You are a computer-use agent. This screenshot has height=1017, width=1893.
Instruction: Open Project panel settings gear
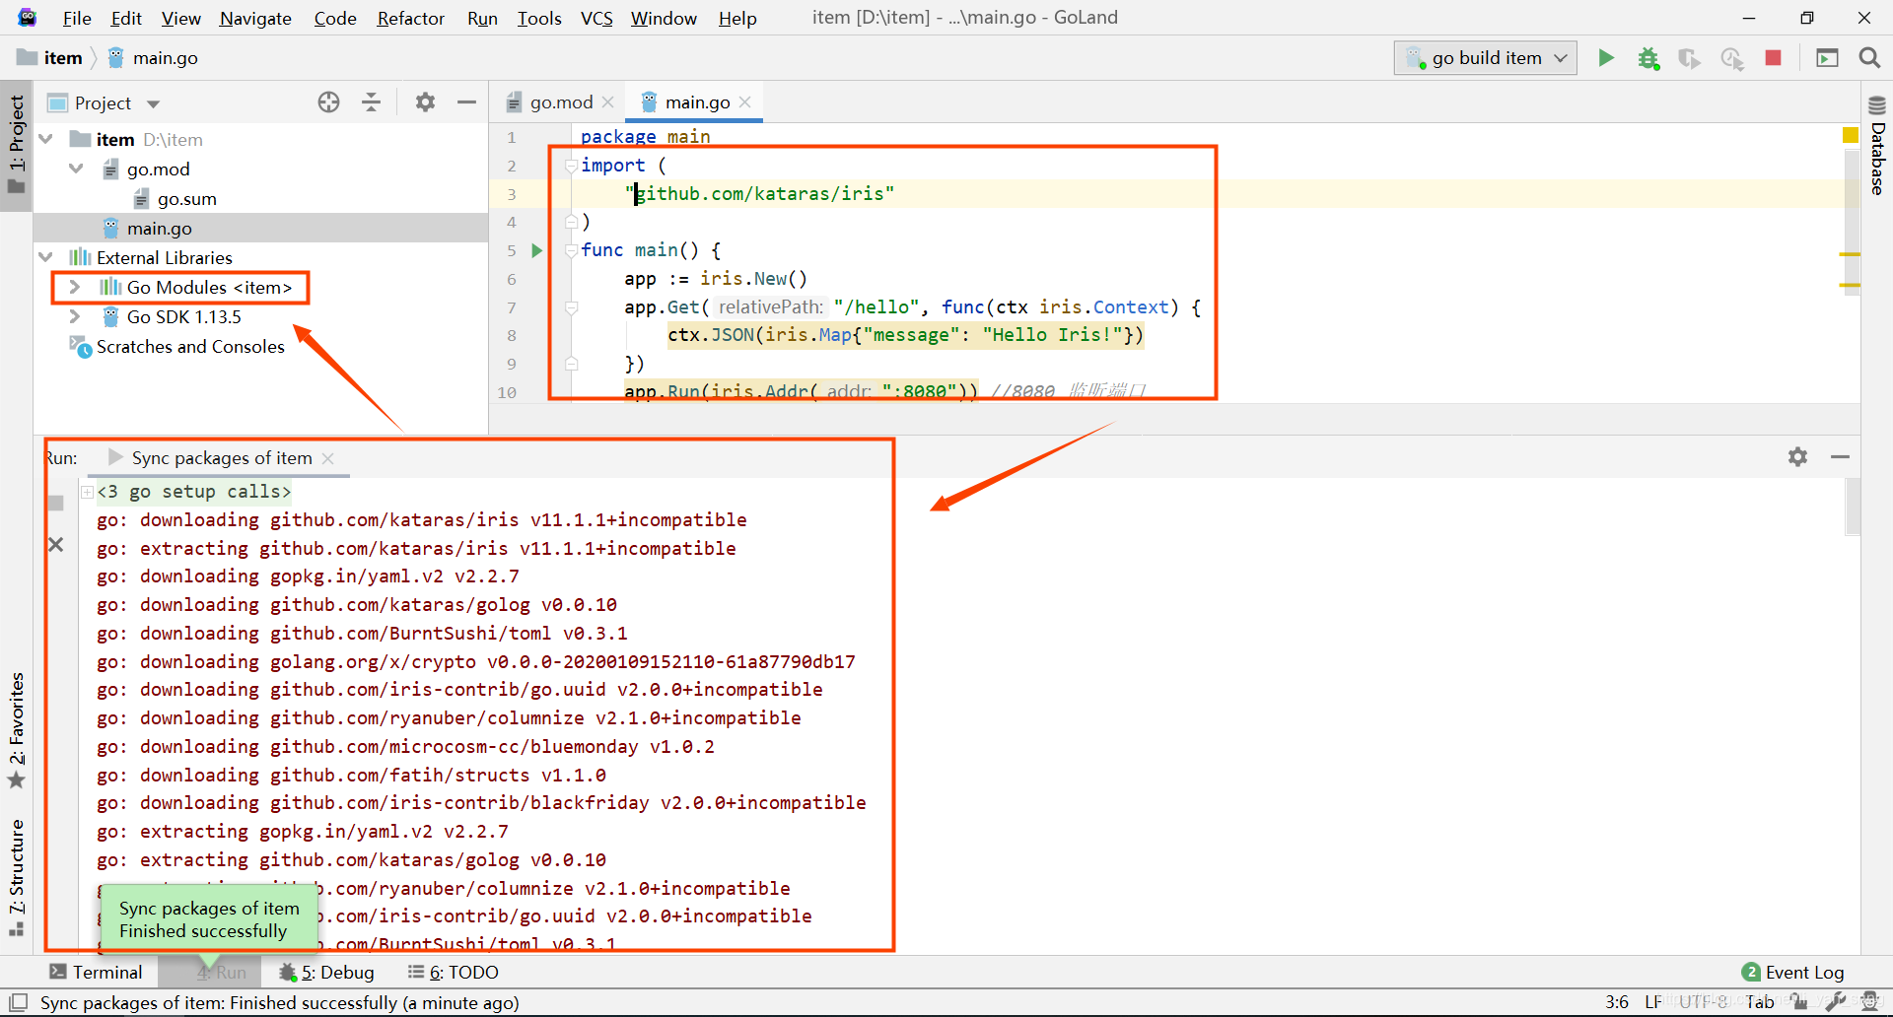(425, 102)
